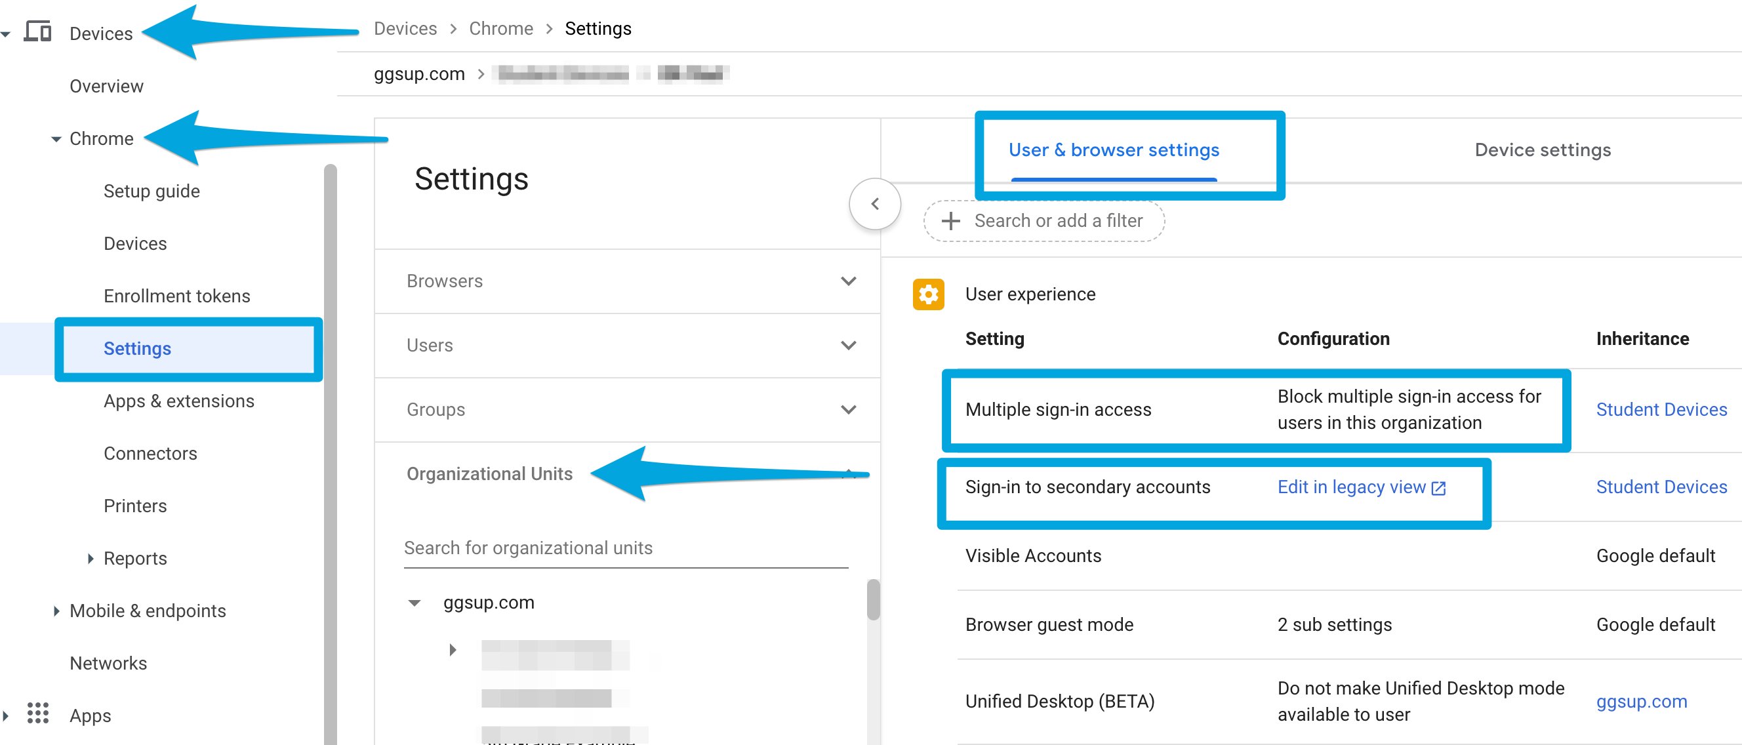Select the Sign-in to secondary accounts setting
Screen dimensions: 1742x745
1087,487
